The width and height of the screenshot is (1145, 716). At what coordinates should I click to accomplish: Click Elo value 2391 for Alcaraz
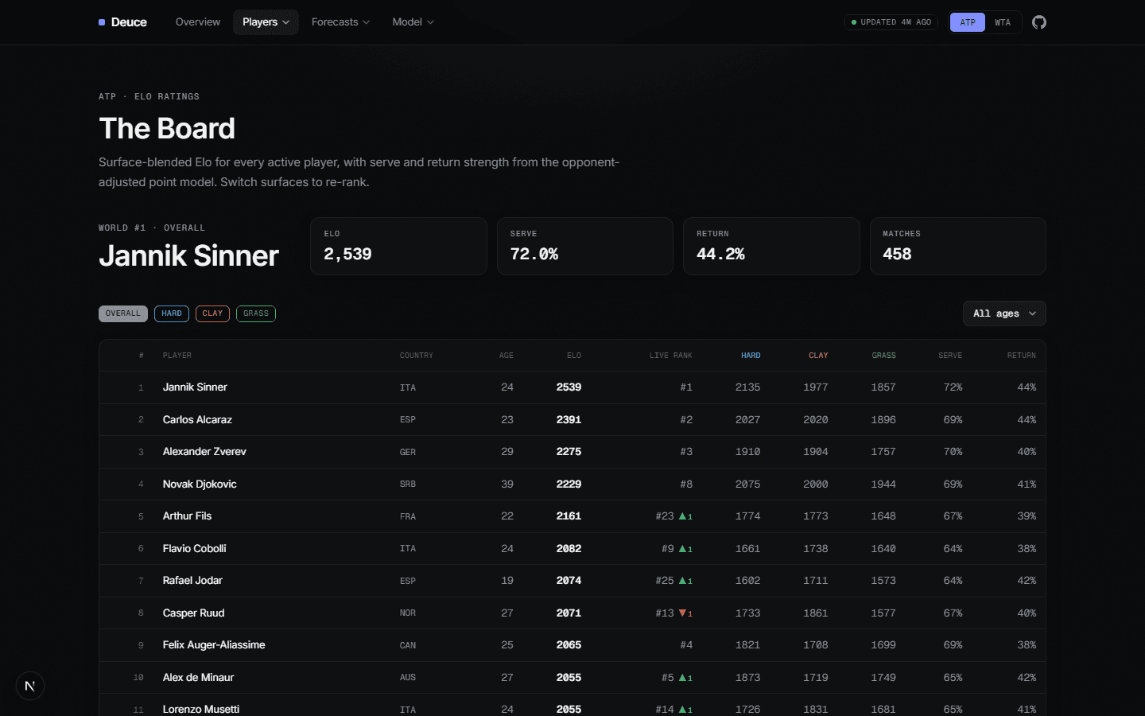pyautogui.click(x=569, y=419)
